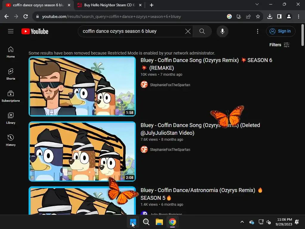Viewport: 305px width, 229px height.
Task: Switch to the coffin dance ozyrys tab
Action: (x=38, y=5)
